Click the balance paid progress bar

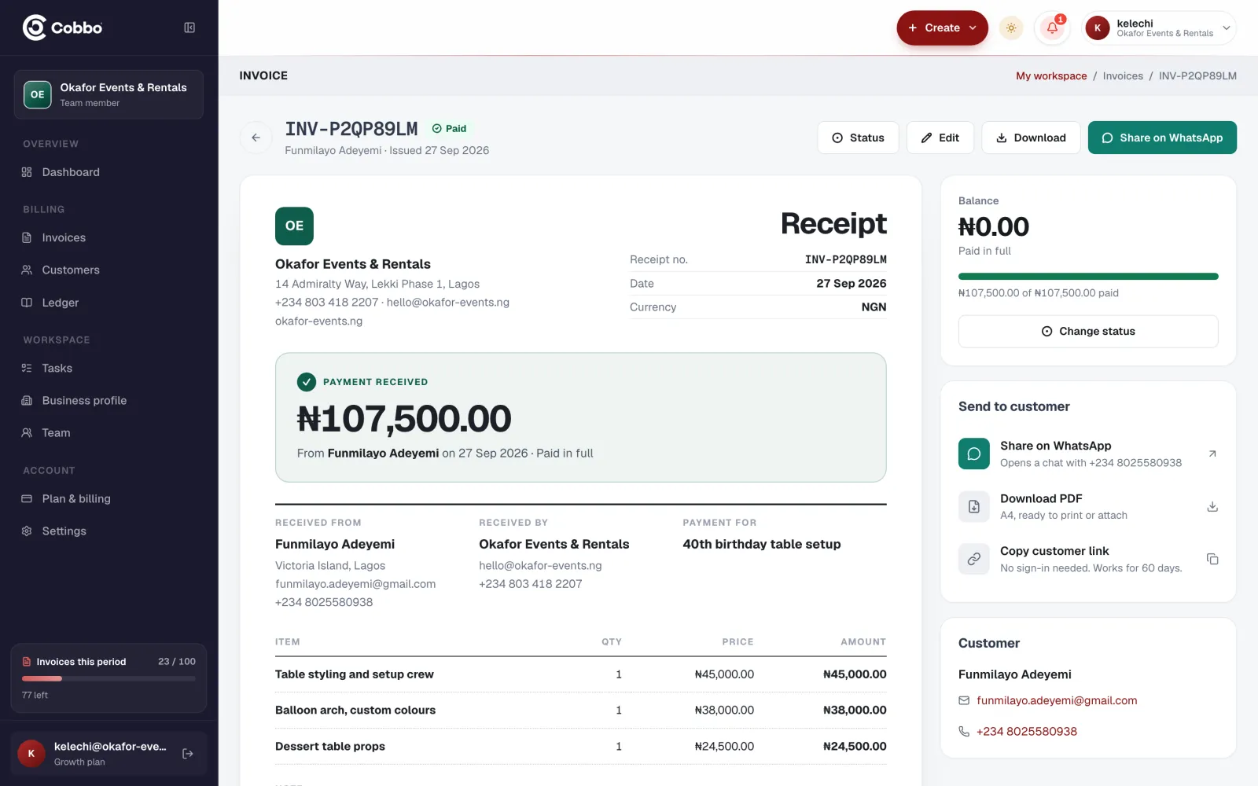[x=1088, y=277]
